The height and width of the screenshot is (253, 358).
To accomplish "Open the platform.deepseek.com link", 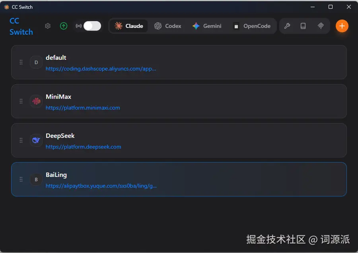I will (x=84, y=147).
